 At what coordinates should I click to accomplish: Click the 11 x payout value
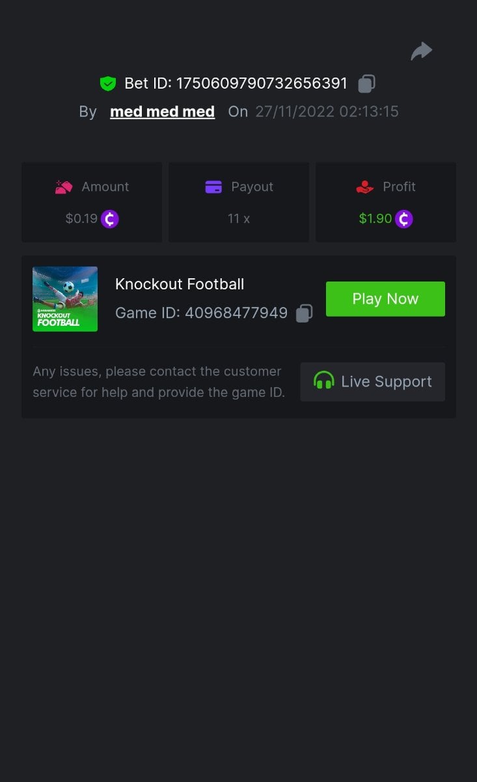239,219
